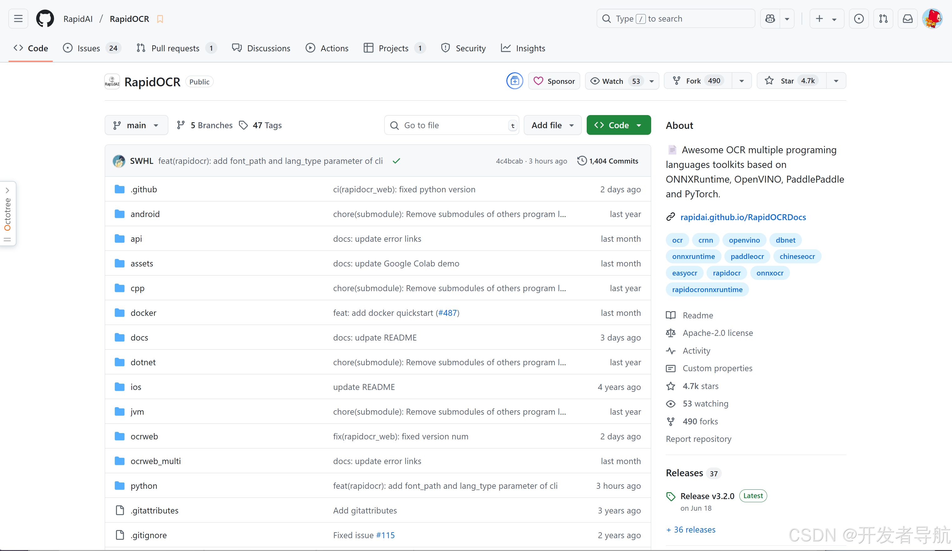The width and height of the screenshot is (952, 551).
Task: Open the hamburger navigation menu
Action: (18, 18)
